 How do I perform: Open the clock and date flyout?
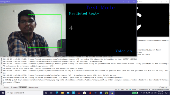tap(160, 93)
